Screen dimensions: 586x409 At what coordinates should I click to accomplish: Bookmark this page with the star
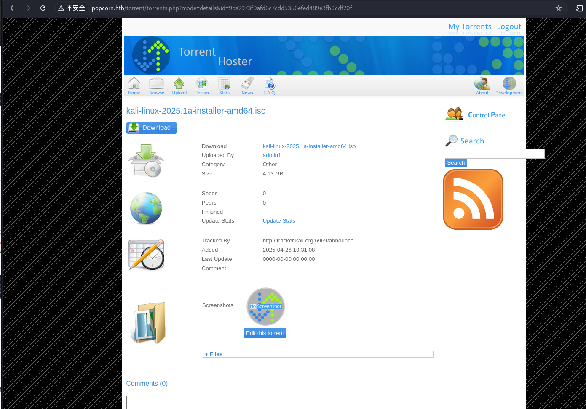coord(559,8)
